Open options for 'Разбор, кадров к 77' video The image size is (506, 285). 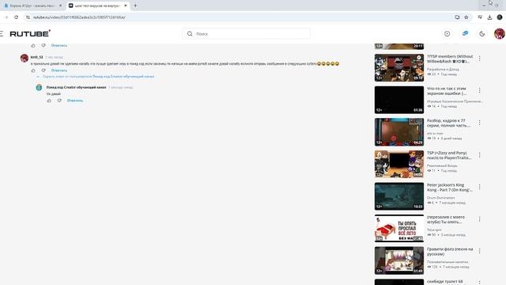pos(480,123)
